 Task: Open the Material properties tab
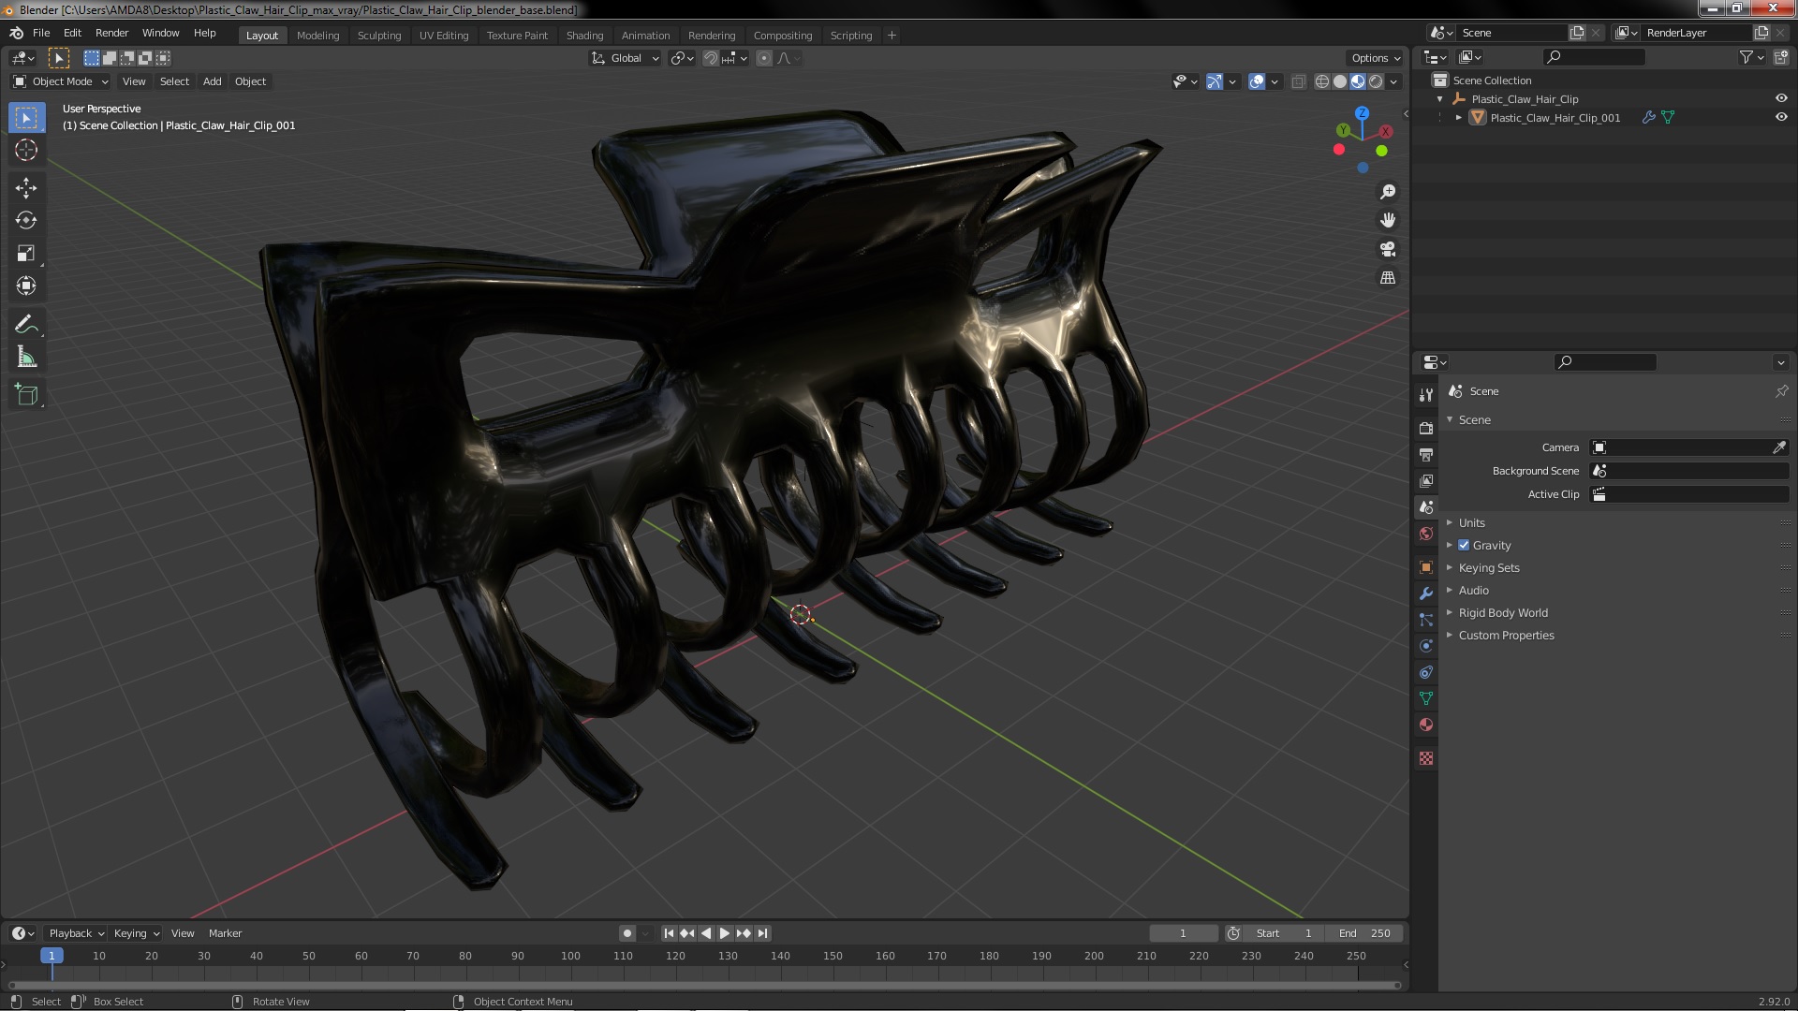coord(1426,725)
